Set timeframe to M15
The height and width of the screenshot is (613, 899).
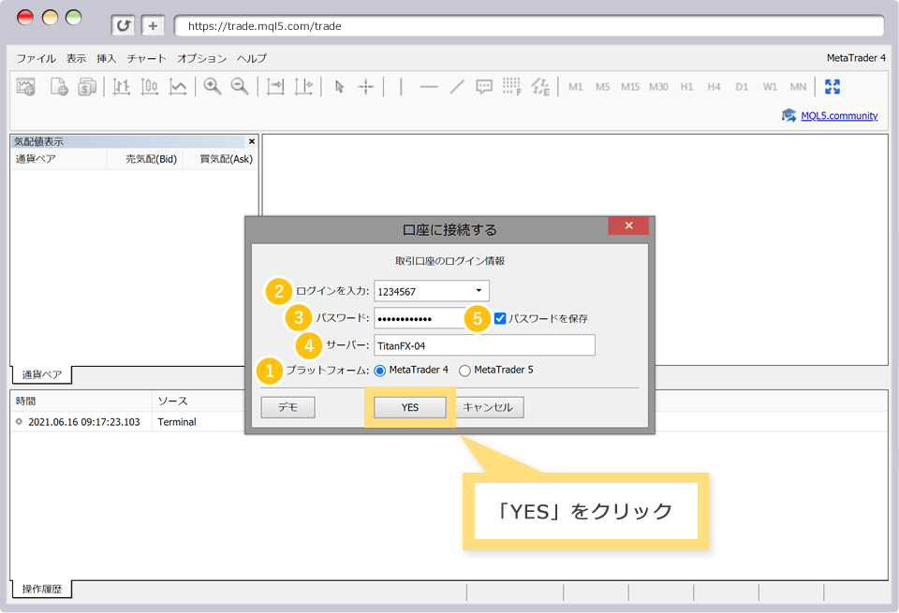630,87
